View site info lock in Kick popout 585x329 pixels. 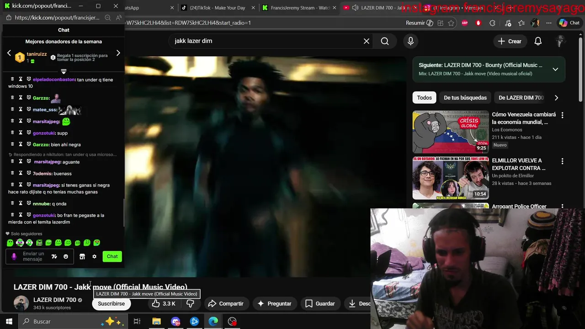[x=8, y=17]
